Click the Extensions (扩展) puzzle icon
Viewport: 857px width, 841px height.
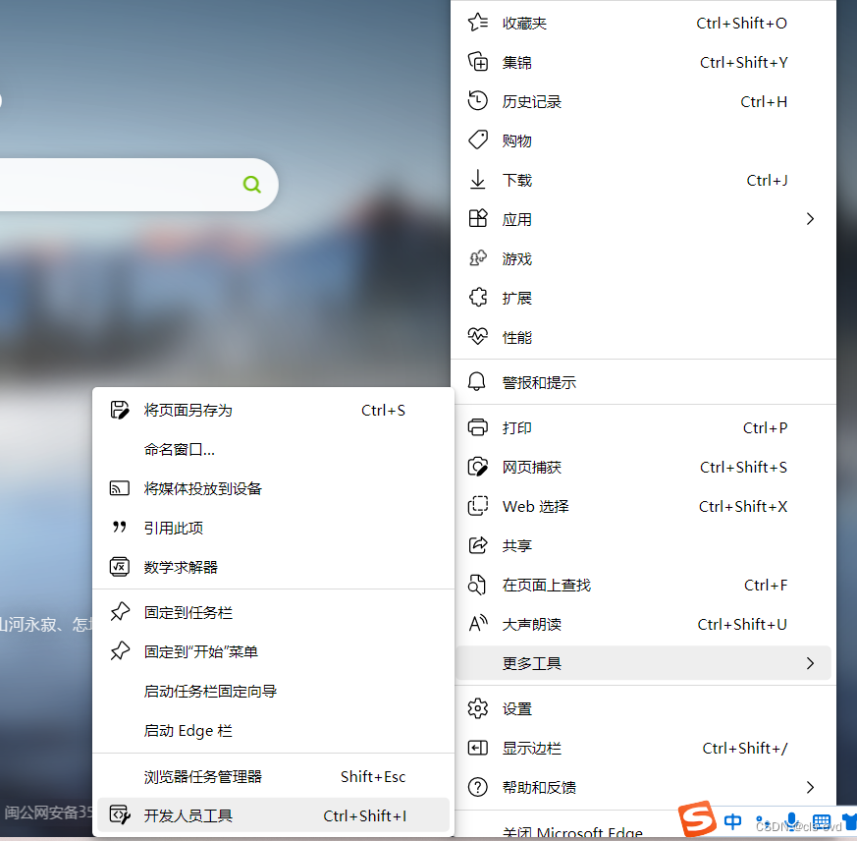pyautogui.click(x=478, y=298)
